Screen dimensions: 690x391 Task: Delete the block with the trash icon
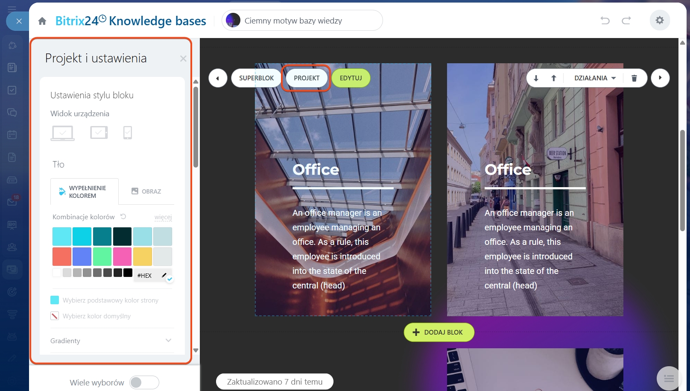(634, 78)
